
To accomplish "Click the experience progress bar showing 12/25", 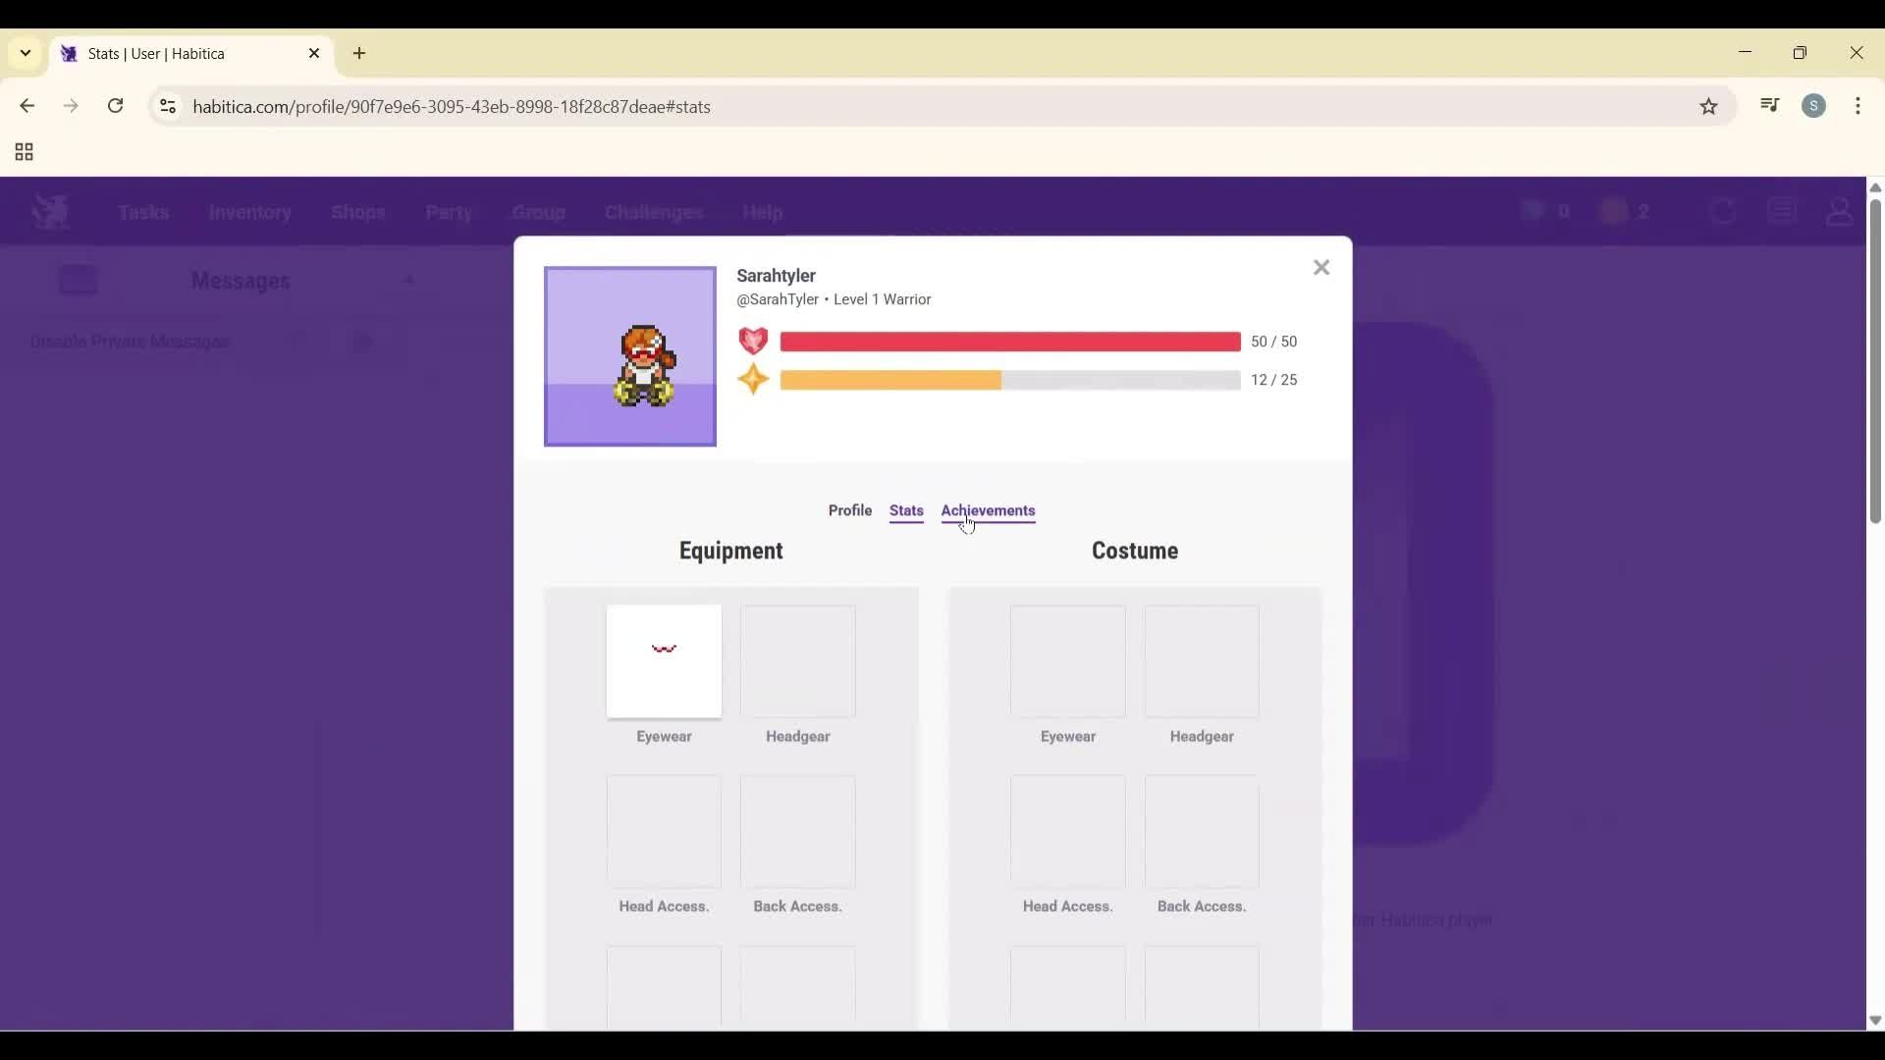I will pyautogui.click(x=1011, y=380).
